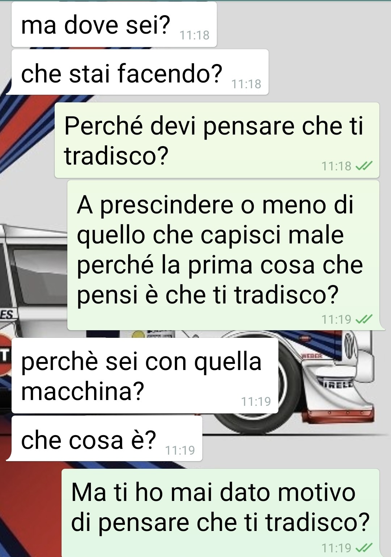Tap the 'ma dove sei?' message bubble
The image size is (391, 557).
(114, 25)
